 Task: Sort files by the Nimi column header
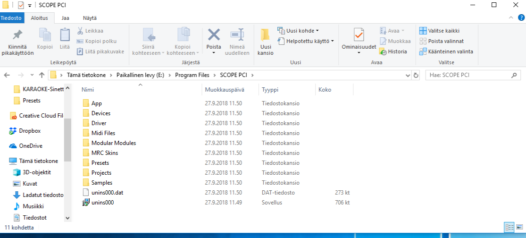point(88,89)
